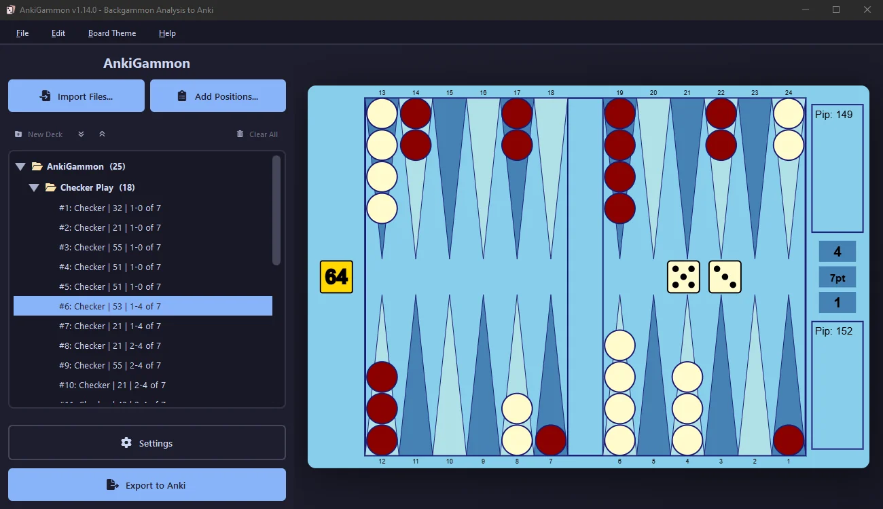Click the Settings gear icon

(x=126, y=442)
